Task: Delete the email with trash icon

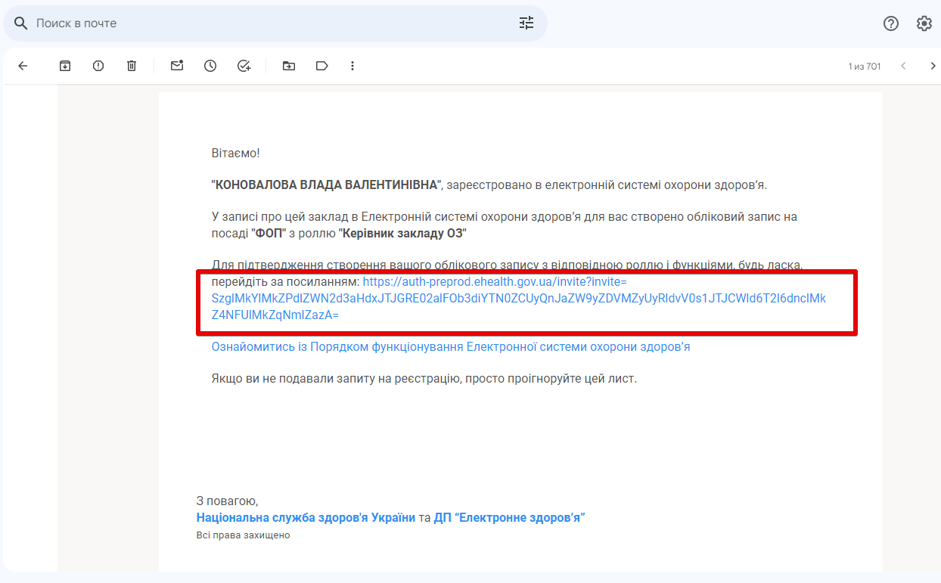Action: coord(132,66)
